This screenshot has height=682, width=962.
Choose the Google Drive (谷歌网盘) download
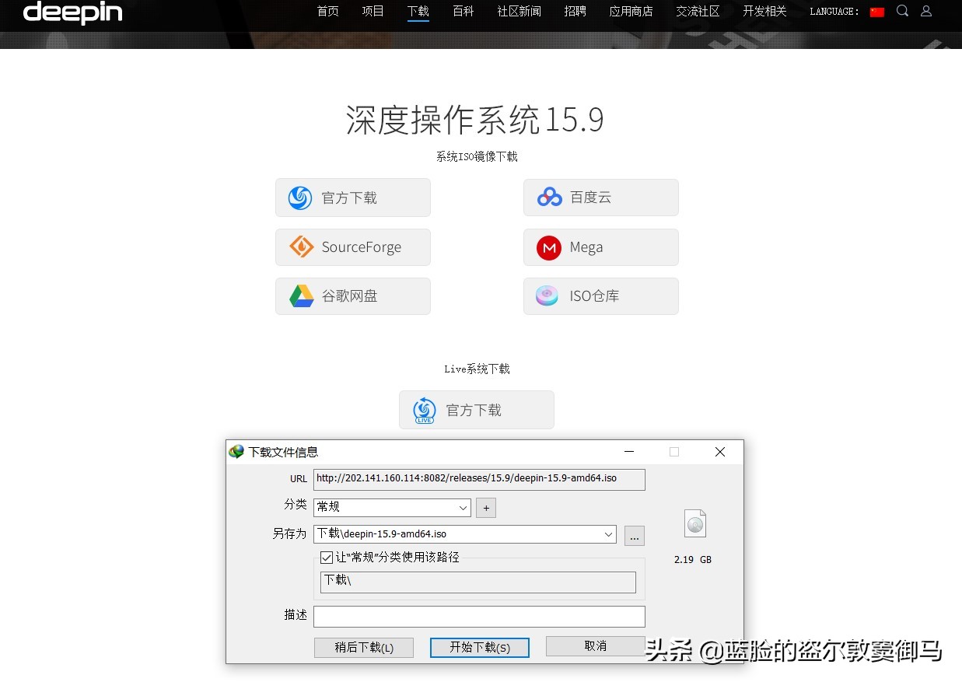(x=352, y=296)
